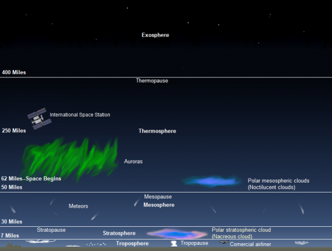Image resolution: width=332 pixels, height=251 pixels.
Task: Select the 'Stratosphere' label
Action: (119, 234)
